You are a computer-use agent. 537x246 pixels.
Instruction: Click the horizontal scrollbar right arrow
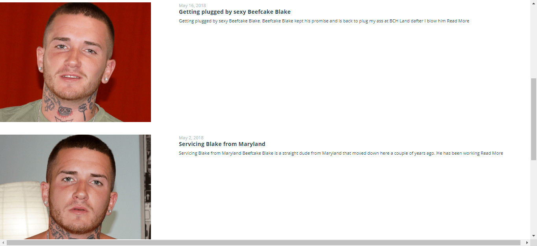point(527,242)
